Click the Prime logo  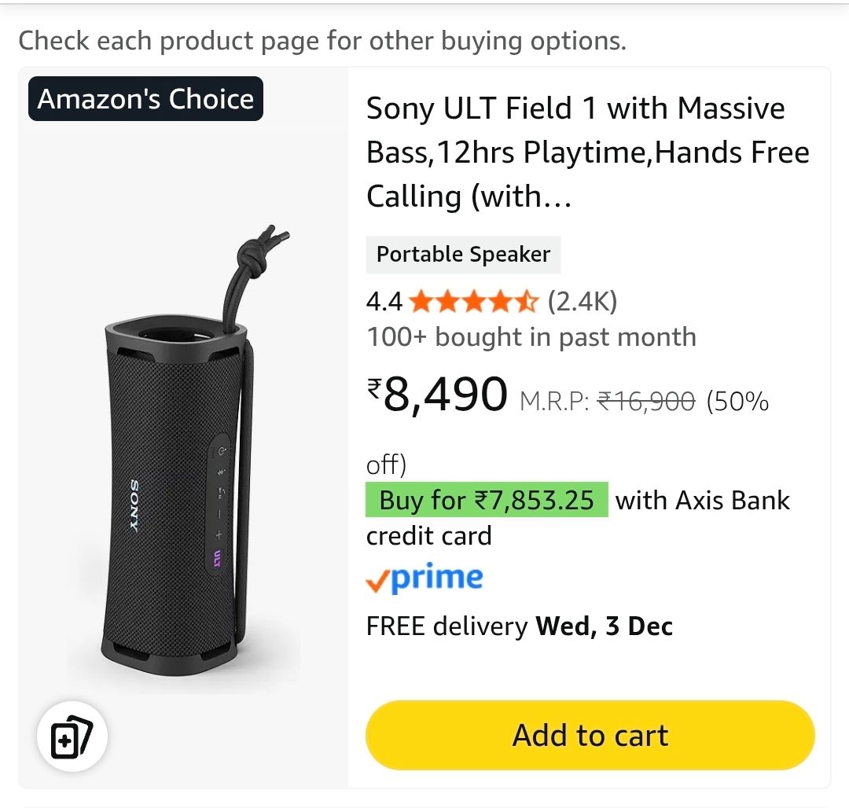(x=424, y=579)
